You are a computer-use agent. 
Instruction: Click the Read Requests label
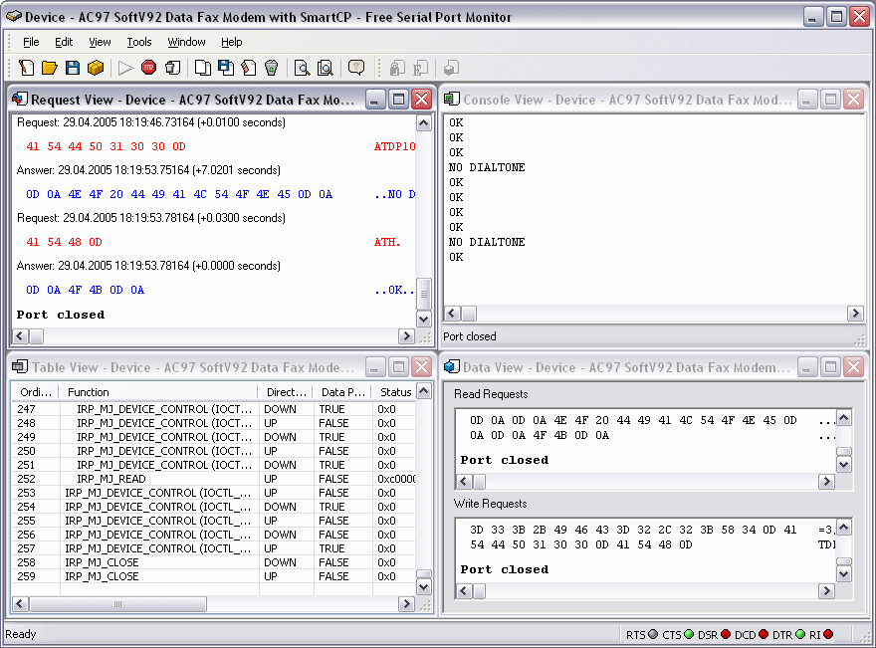[491, 394]
